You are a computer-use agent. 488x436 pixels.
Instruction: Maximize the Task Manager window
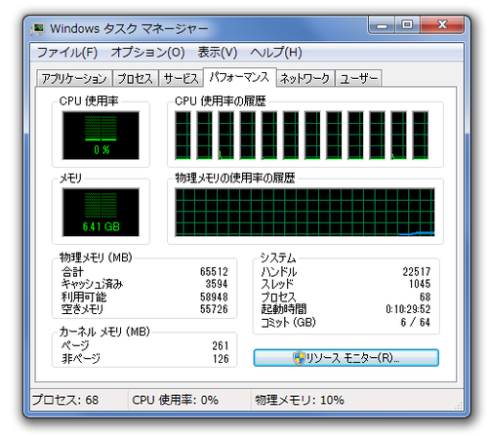407,25
